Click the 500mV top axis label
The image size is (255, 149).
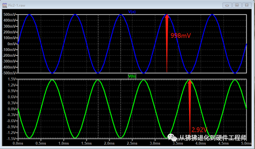pos(10,14)
